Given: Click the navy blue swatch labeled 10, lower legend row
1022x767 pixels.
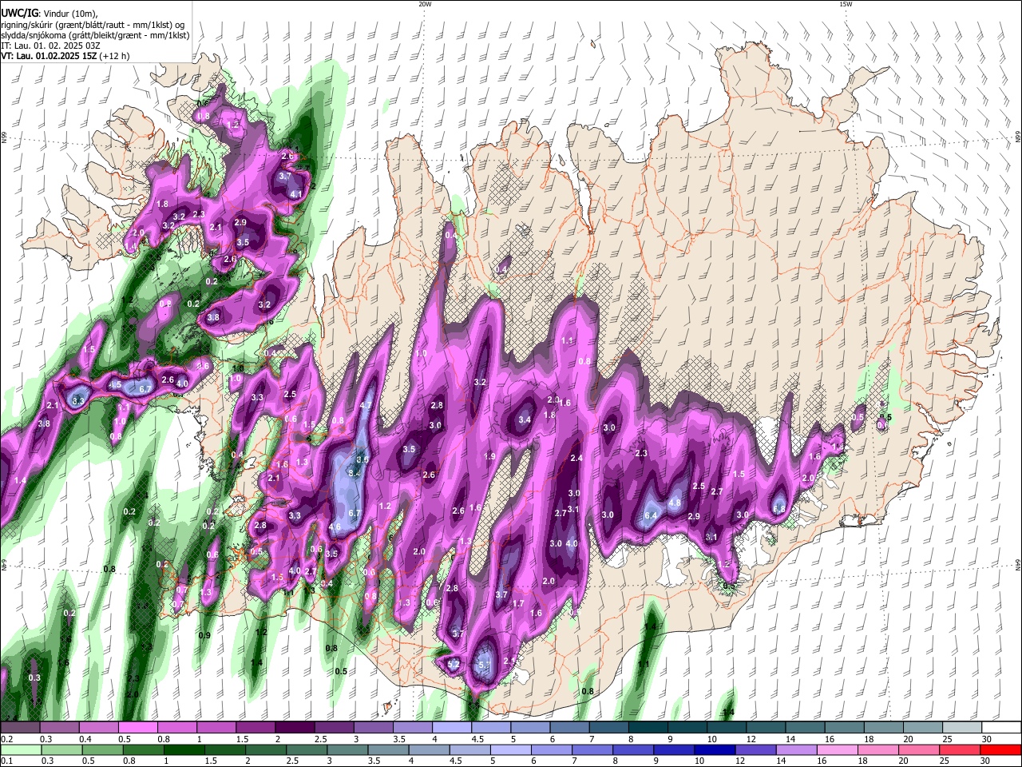Looking at the screenshot, I should (x=714, y=749).
